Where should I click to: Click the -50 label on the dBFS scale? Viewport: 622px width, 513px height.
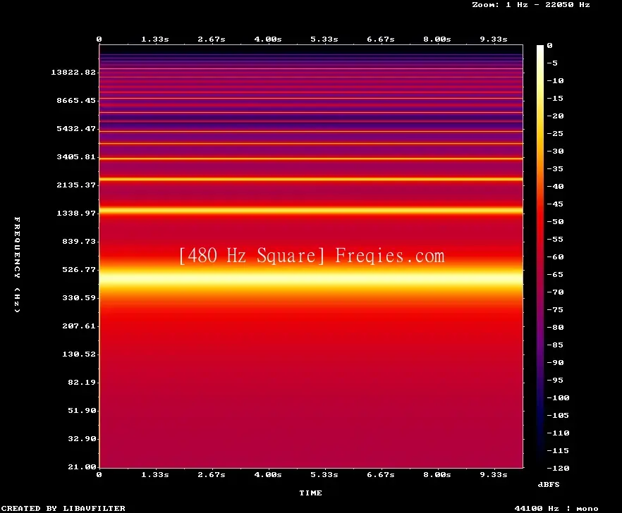pyautogui.click(x=555, y=221)
